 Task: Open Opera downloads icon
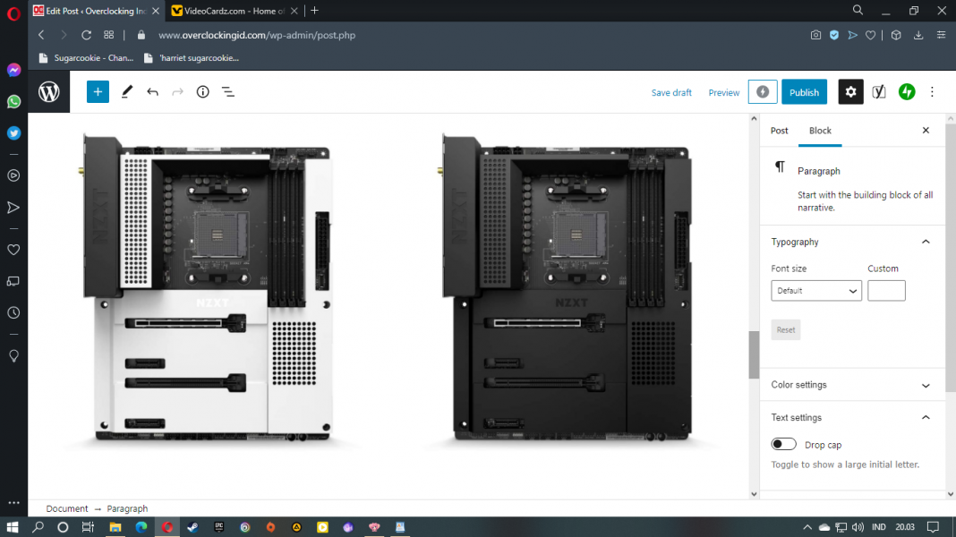pos(918,36)
